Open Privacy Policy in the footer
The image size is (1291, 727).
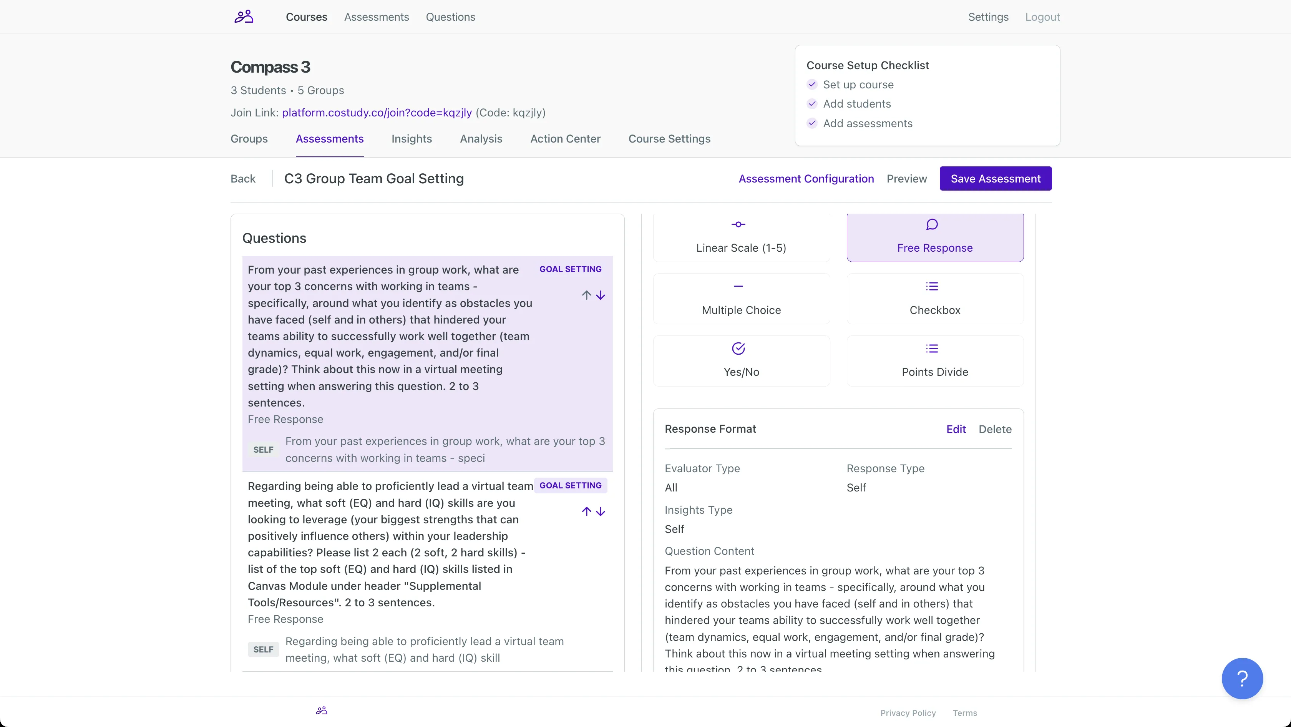908,713
